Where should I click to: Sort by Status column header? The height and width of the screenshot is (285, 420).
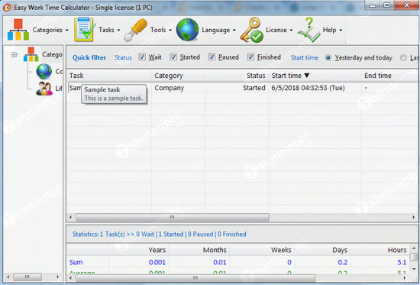(237, 76)
